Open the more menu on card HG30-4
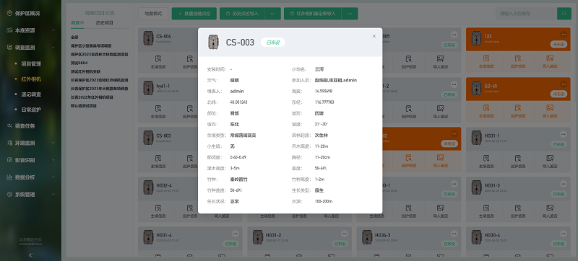Viewport: 578px width, 261px height. [564, 234]
